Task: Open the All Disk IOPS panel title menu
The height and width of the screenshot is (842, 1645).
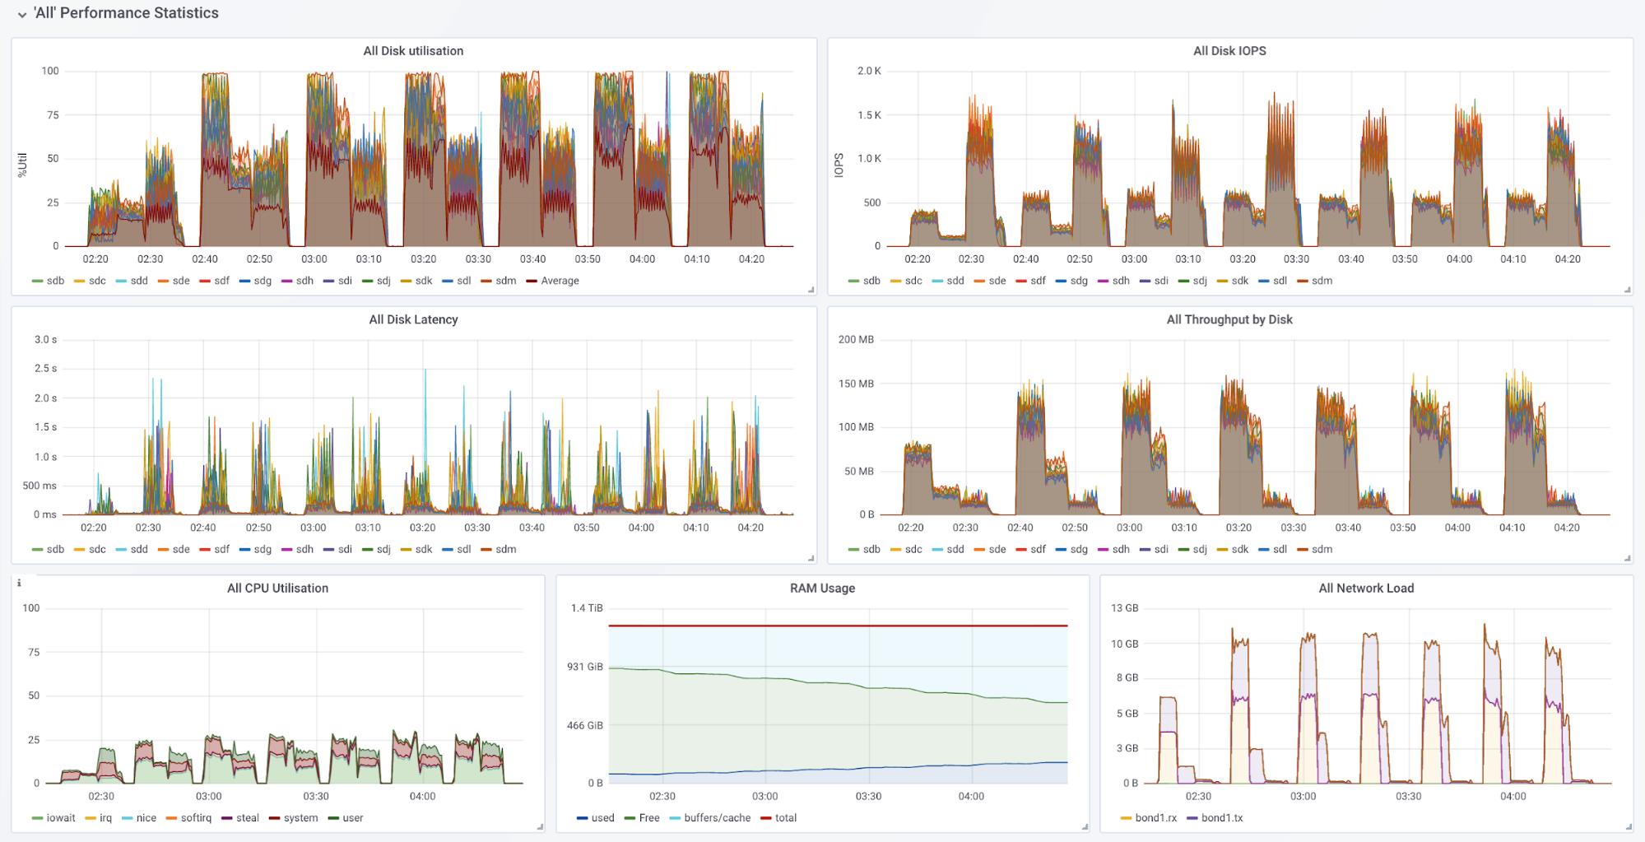Action: 1229,51
